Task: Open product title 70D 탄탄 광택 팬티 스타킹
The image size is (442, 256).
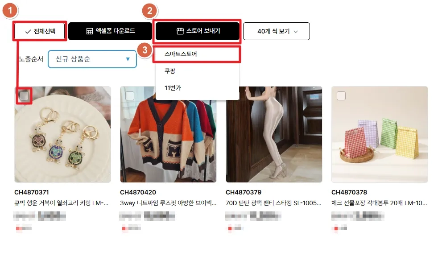Action: (273, 203)
